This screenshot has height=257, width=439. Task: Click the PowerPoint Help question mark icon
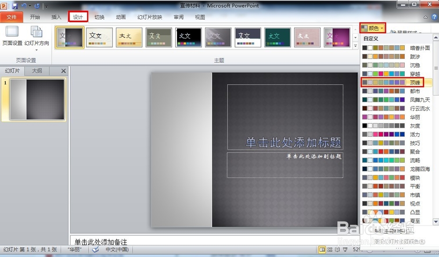pos(434,17)
